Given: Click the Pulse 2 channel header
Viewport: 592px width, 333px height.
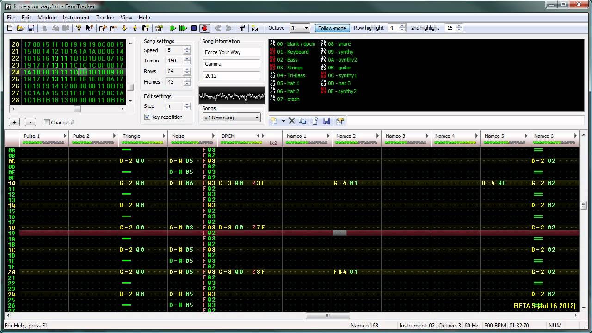Looking at the screenshot, I should coord(93,138).
